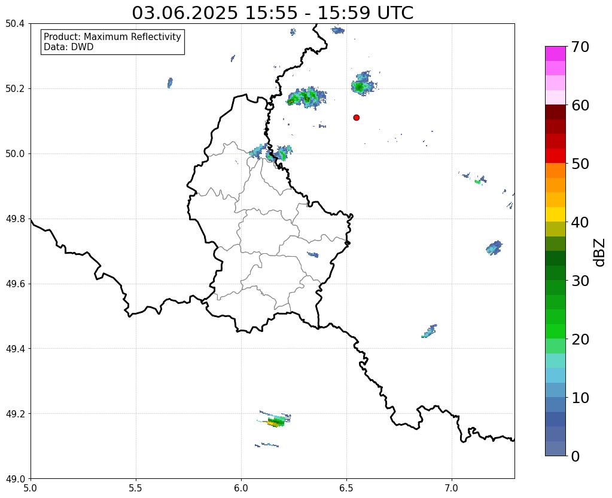Click the colorbar tick label 70

pyautogui.click(x=580, y=47)
